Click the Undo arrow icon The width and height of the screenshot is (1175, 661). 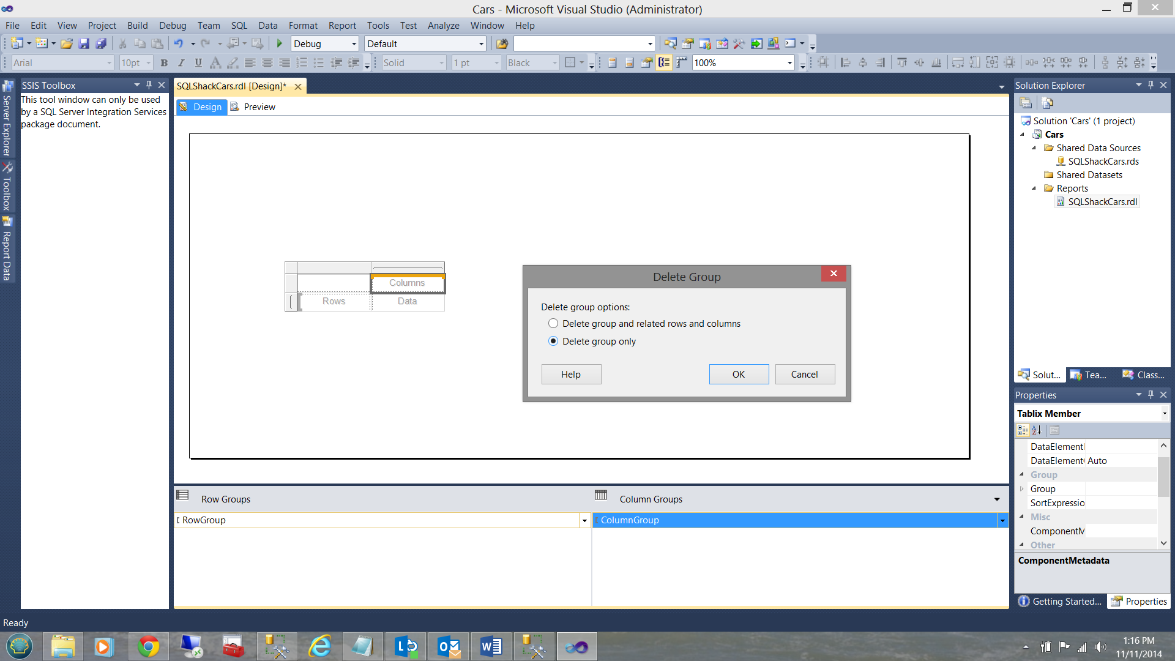(178, 43)
